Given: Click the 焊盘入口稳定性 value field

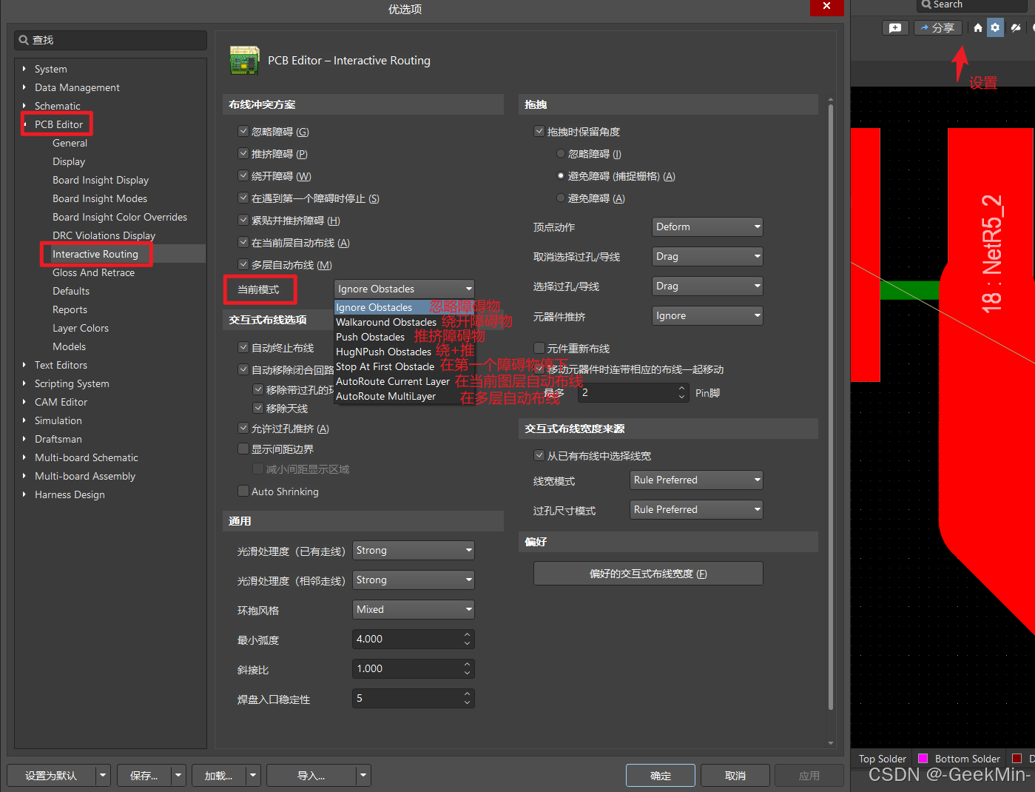Looking at the screenshot, I should 414,698.
